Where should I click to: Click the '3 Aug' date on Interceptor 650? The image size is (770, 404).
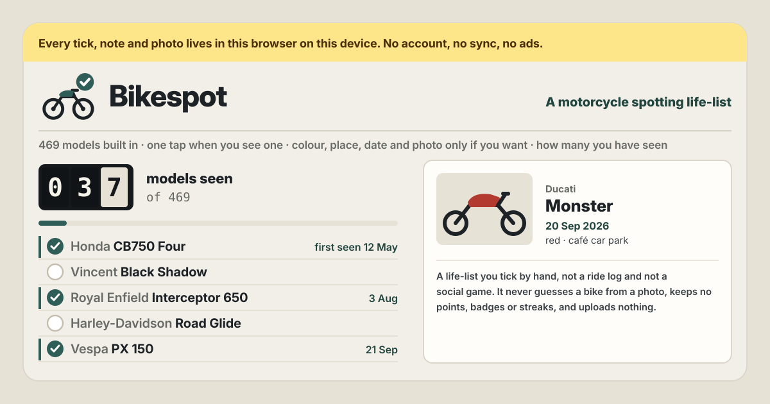coord(383,298)
